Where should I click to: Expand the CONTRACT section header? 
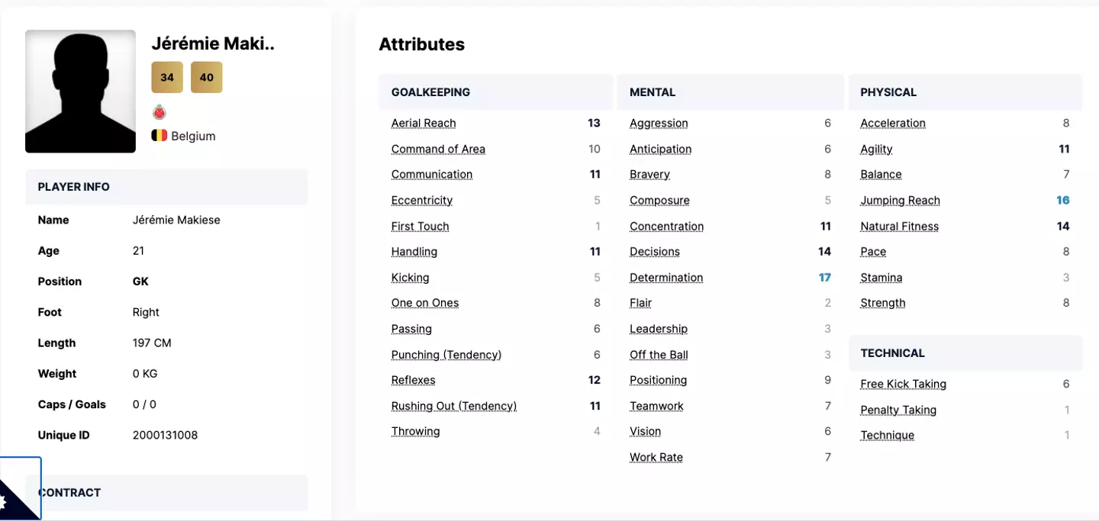coord(166,493)
